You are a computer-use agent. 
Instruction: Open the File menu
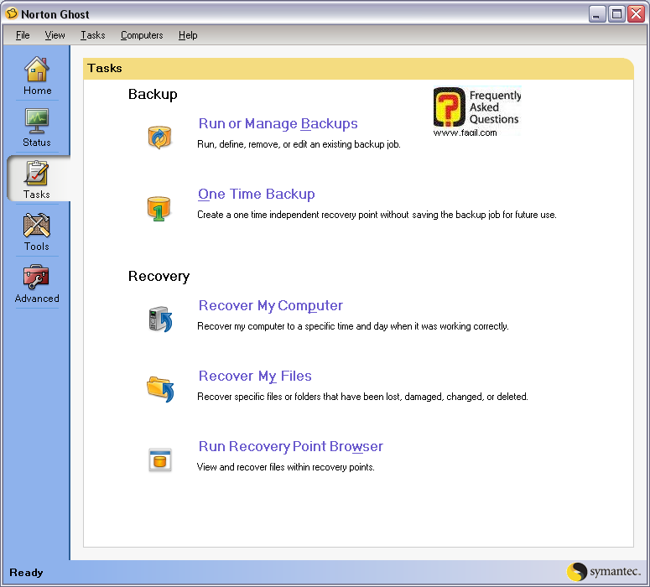[x=23, y=35]
